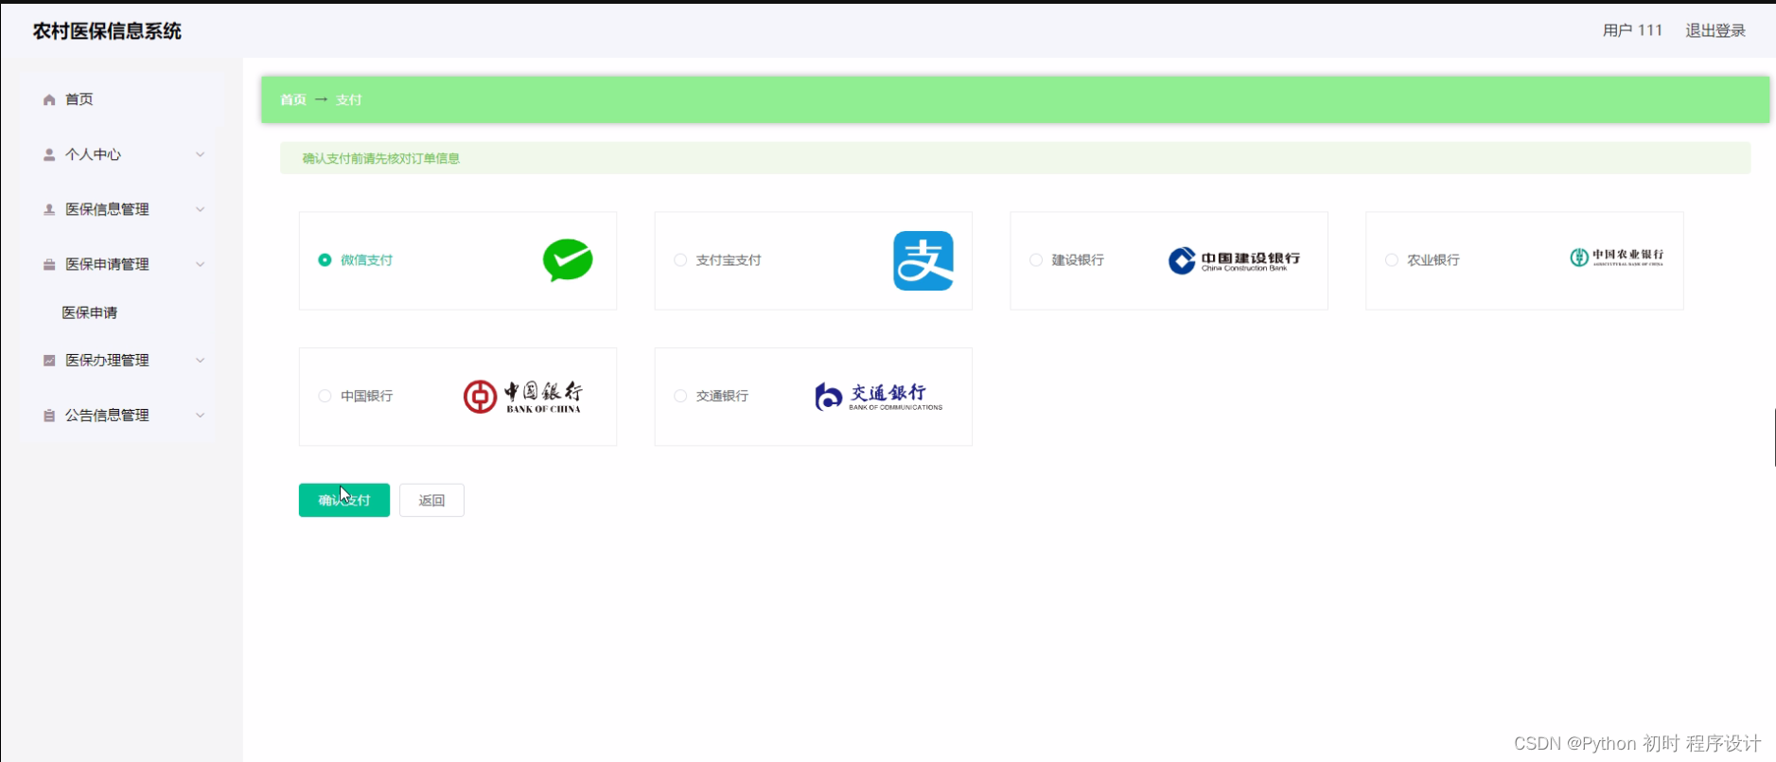Viewport: 1776px width, 762px height.
Task: Click the 首页 breadcrumb link
Action: click(x=293, y=99)
